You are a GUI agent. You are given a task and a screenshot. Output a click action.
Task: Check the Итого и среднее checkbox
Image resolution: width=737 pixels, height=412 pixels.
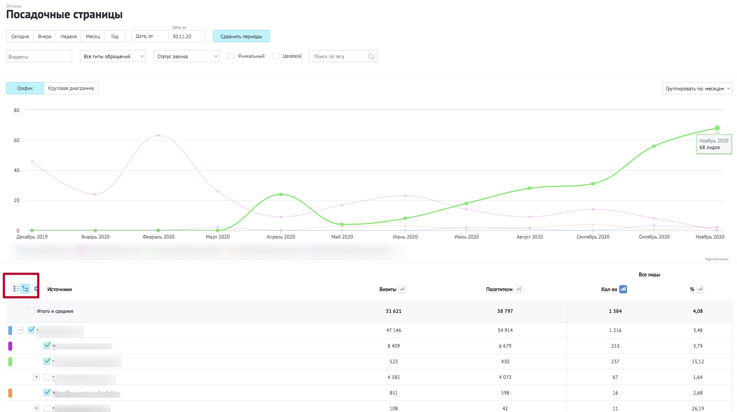tap(31, 311)
